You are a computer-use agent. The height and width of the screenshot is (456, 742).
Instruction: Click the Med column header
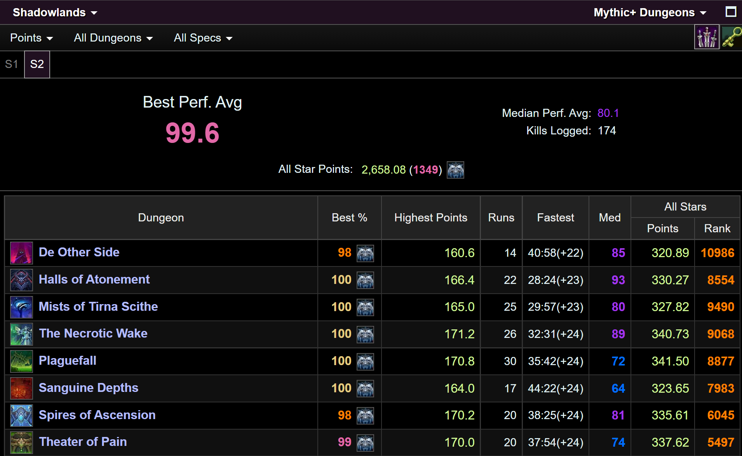click(610, 218)
